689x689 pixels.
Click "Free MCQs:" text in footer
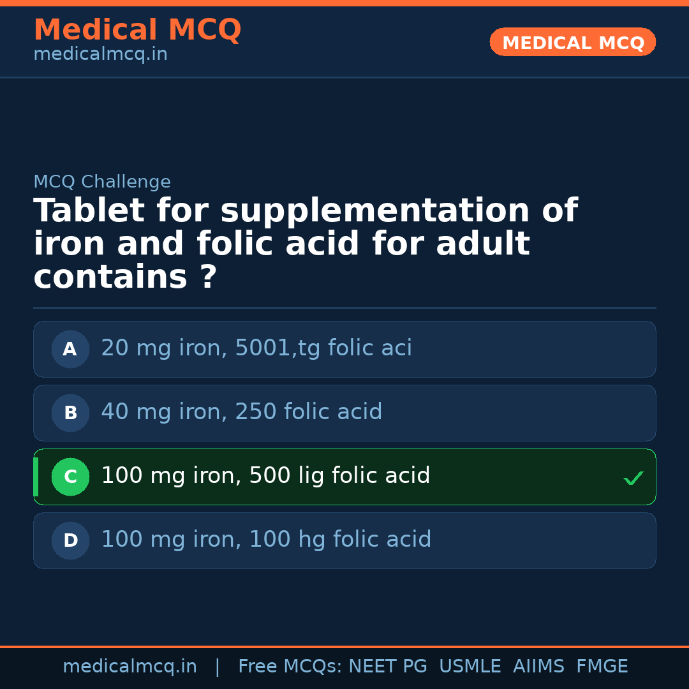(x=290, y=667)
